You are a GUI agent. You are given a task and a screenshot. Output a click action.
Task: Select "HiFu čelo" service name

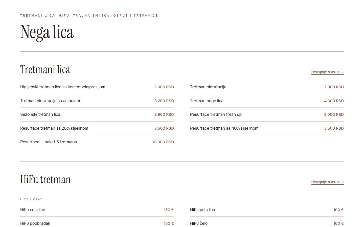pyautogui.click(x=199, y=223)
